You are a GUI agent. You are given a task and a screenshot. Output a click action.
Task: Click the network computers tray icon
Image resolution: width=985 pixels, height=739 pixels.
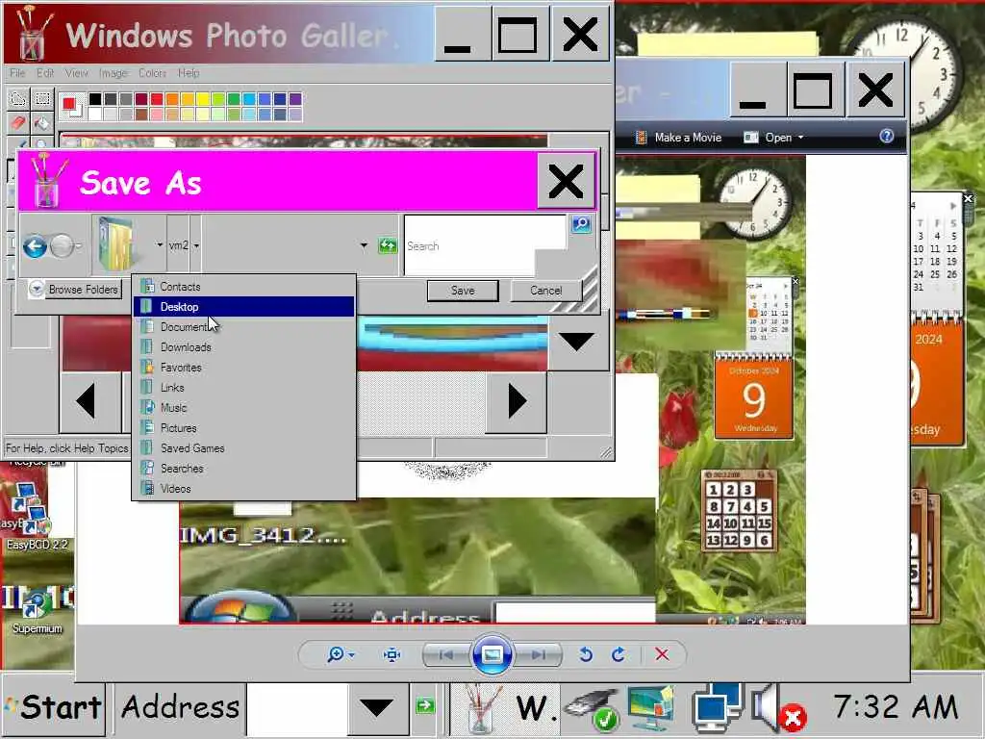click(718, 707)
